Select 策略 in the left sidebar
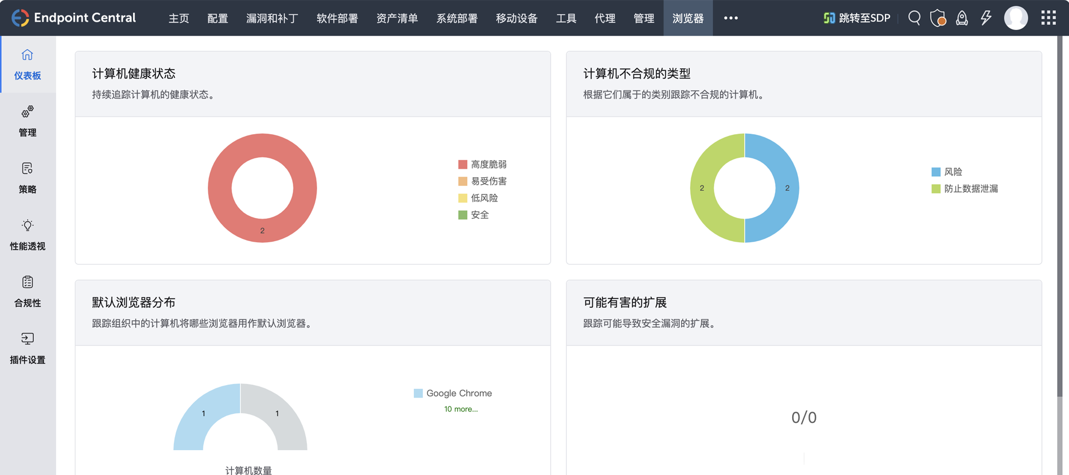 (x=27, y=178)
